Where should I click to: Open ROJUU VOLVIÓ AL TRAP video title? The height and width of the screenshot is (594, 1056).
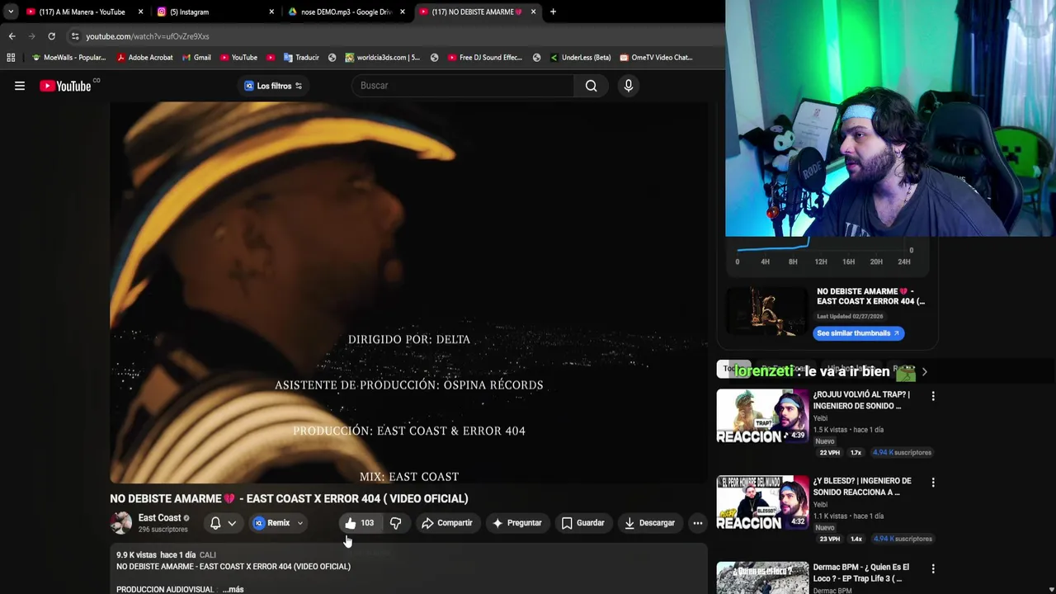(x=861, y=400)
